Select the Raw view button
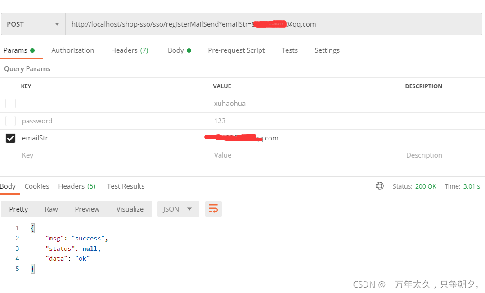Viewport: 485px width, 293px height. [51, 209]
